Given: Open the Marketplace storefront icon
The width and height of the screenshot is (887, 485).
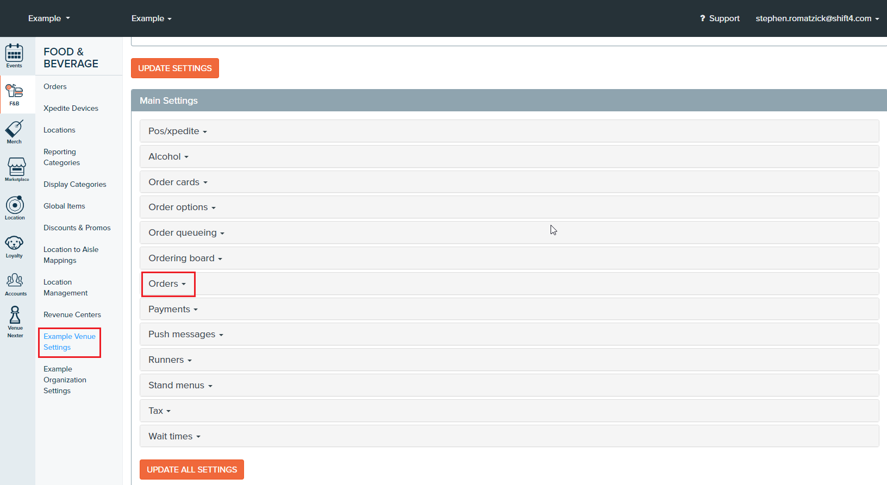Looking at the screenshot, I should (16, 169).
